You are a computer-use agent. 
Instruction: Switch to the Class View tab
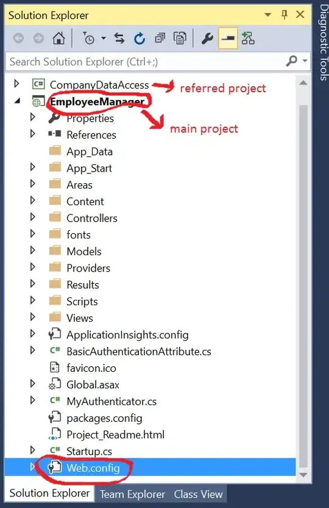(x=198, y=494)
